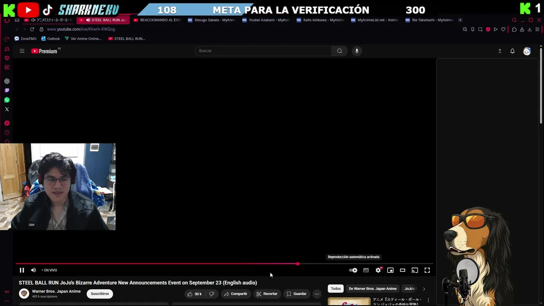Image resolution: width=544 pixels, height=306 pixels.
Task: Click the EN VIVO live indicator
Action: (49, 270)
